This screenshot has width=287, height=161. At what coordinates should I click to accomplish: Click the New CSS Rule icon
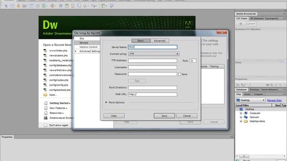tap(272, 85)
